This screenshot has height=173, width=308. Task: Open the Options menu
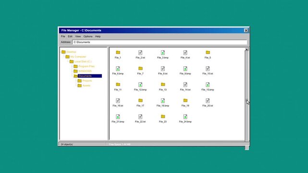tap(88, 37)
